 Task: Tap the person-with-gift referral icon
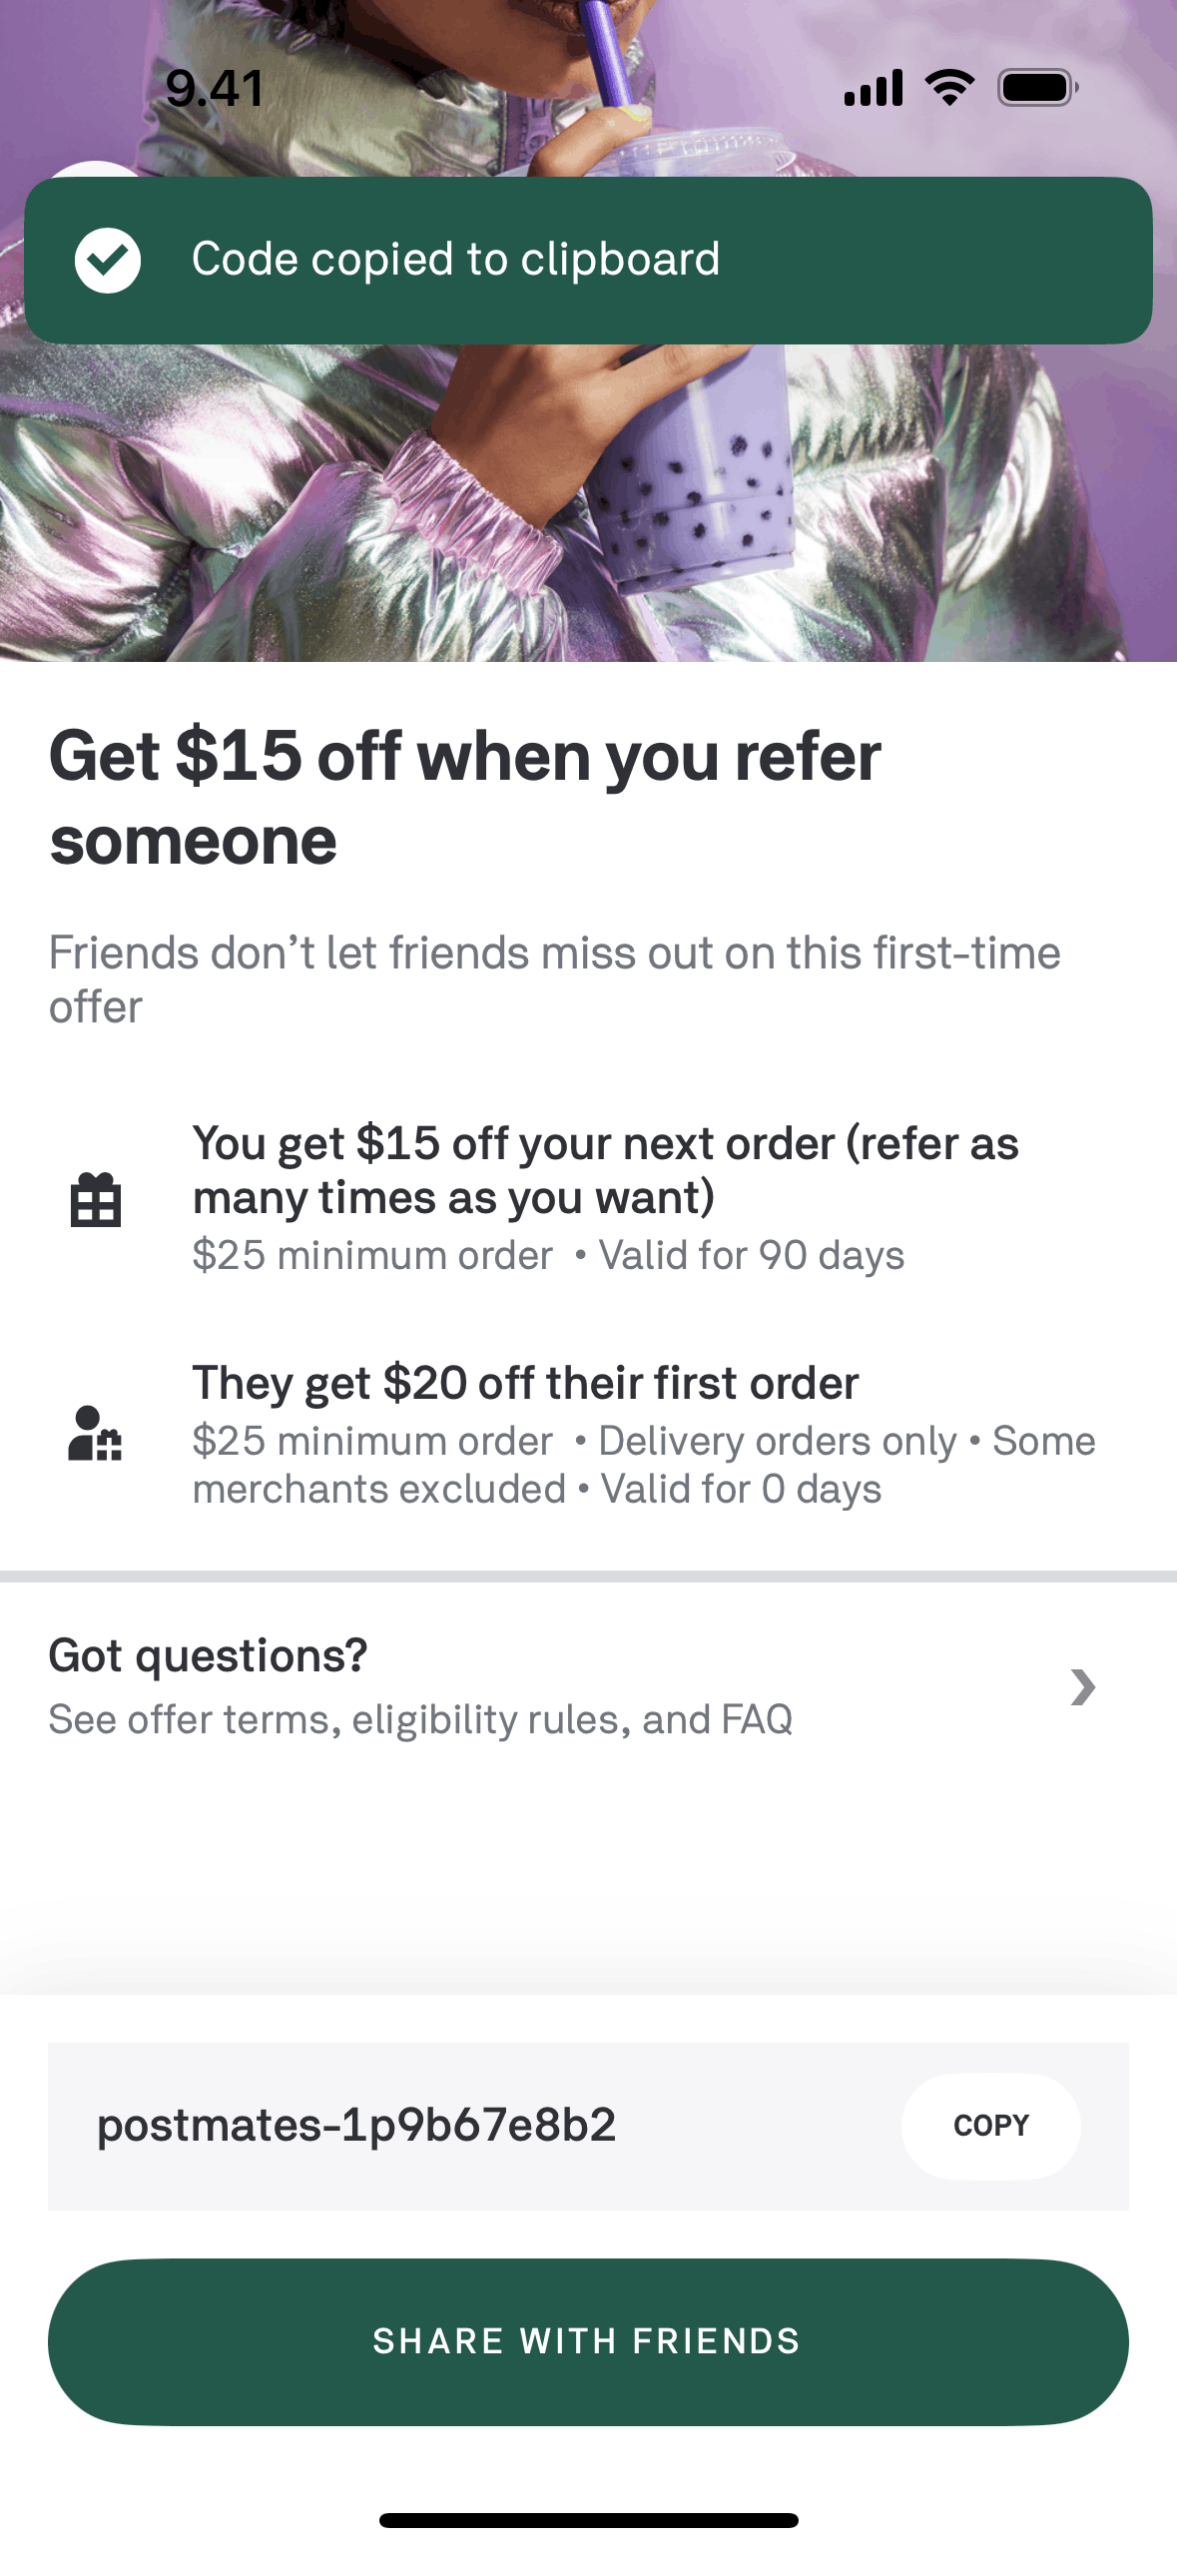95,1434
